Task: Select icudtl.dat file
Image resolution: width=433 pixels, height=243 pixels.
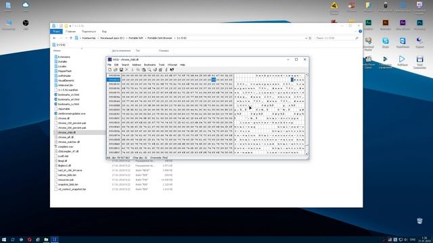Action: pos(63,156)
